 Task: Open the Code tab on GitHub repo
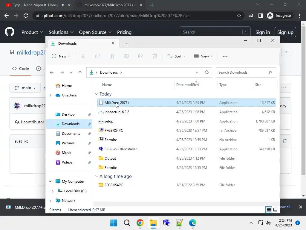pos(21,69)
